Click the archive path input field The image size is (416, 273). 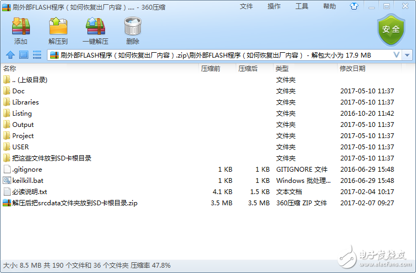(225, 55)
